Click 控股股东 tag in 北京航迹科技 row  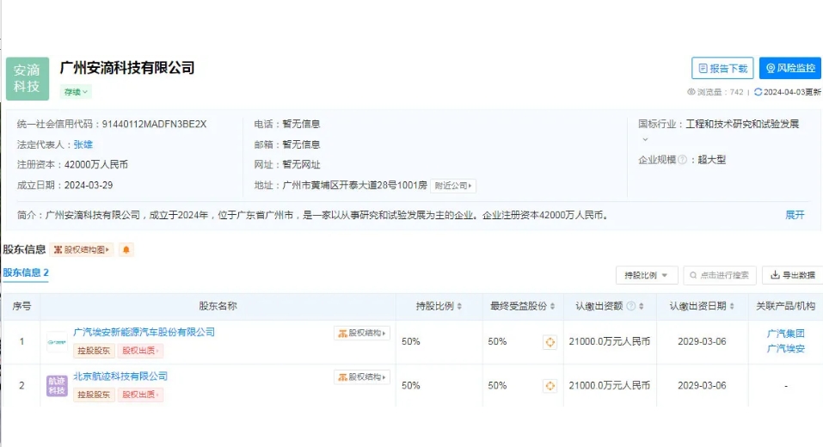pos(94,395)
